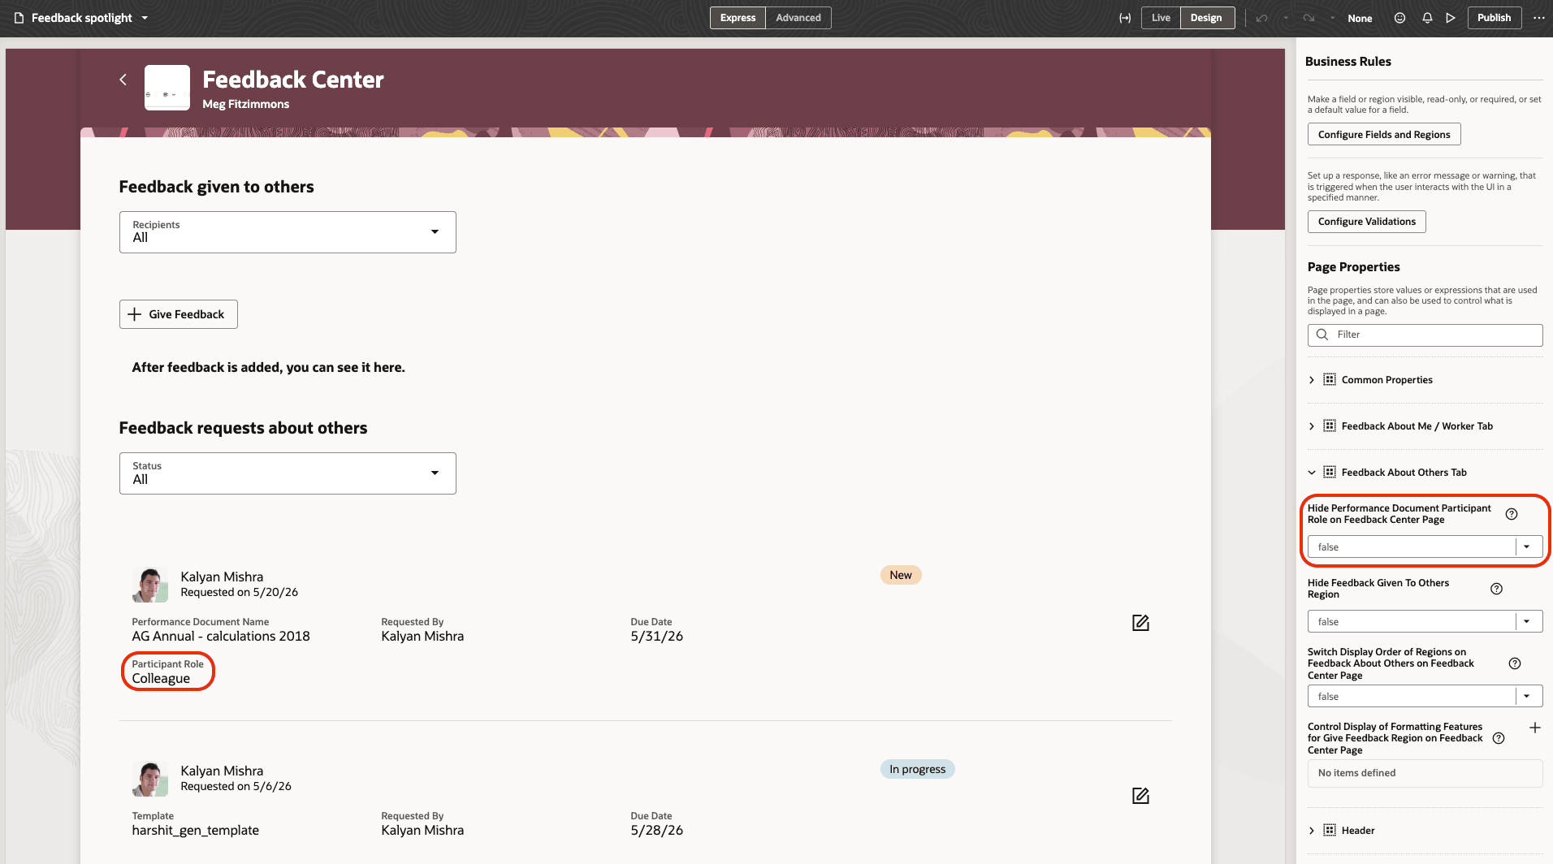This screenshot has height=864, width=1553.
Task: Switch to Live view
Action: click(1161, 18)
